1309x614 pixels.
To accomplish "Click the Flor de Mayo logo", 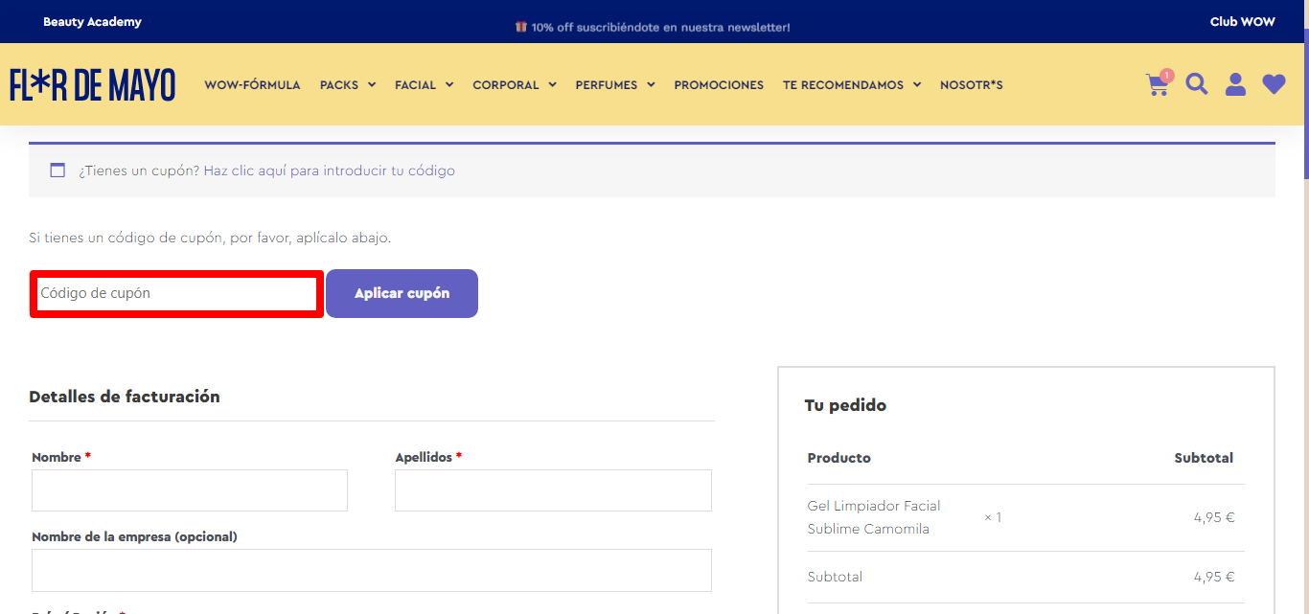I will (93, 85).
